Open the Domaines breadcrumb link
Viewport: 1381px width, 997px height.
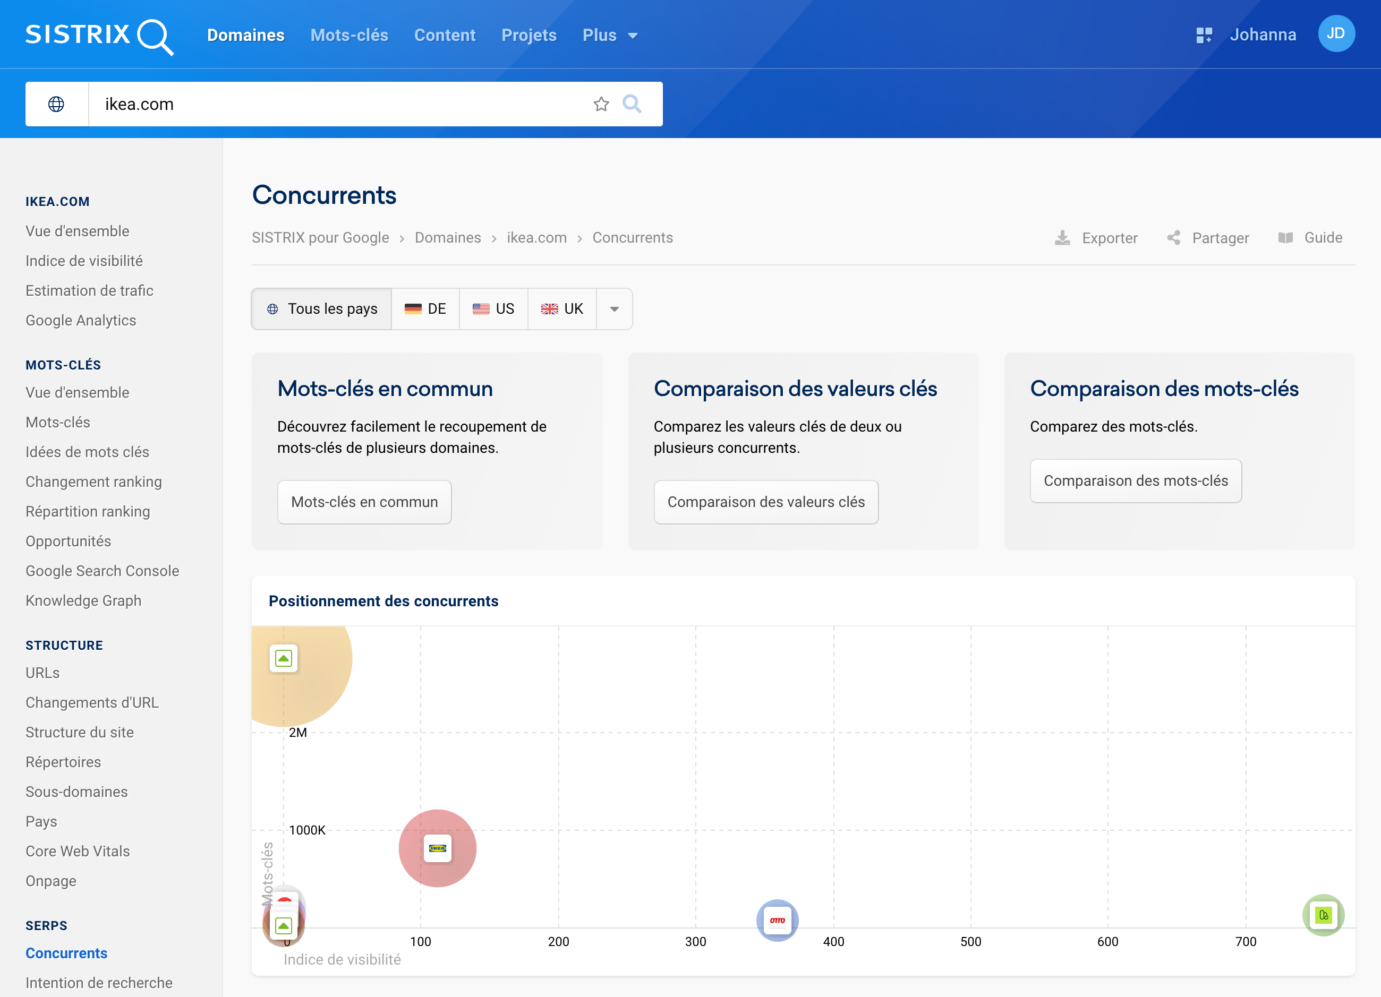click(448, 238)
